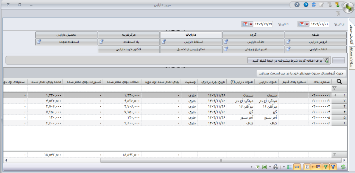Image resolution: width=355 pixels, height=173 pixels.
Task: Click the فروش دارایی button
Action: click(315, 42)
